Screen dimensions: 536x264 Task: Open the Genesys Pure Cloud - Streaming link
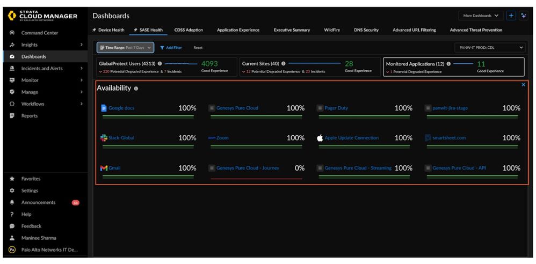pyautogui.click(x=358, y=168)
